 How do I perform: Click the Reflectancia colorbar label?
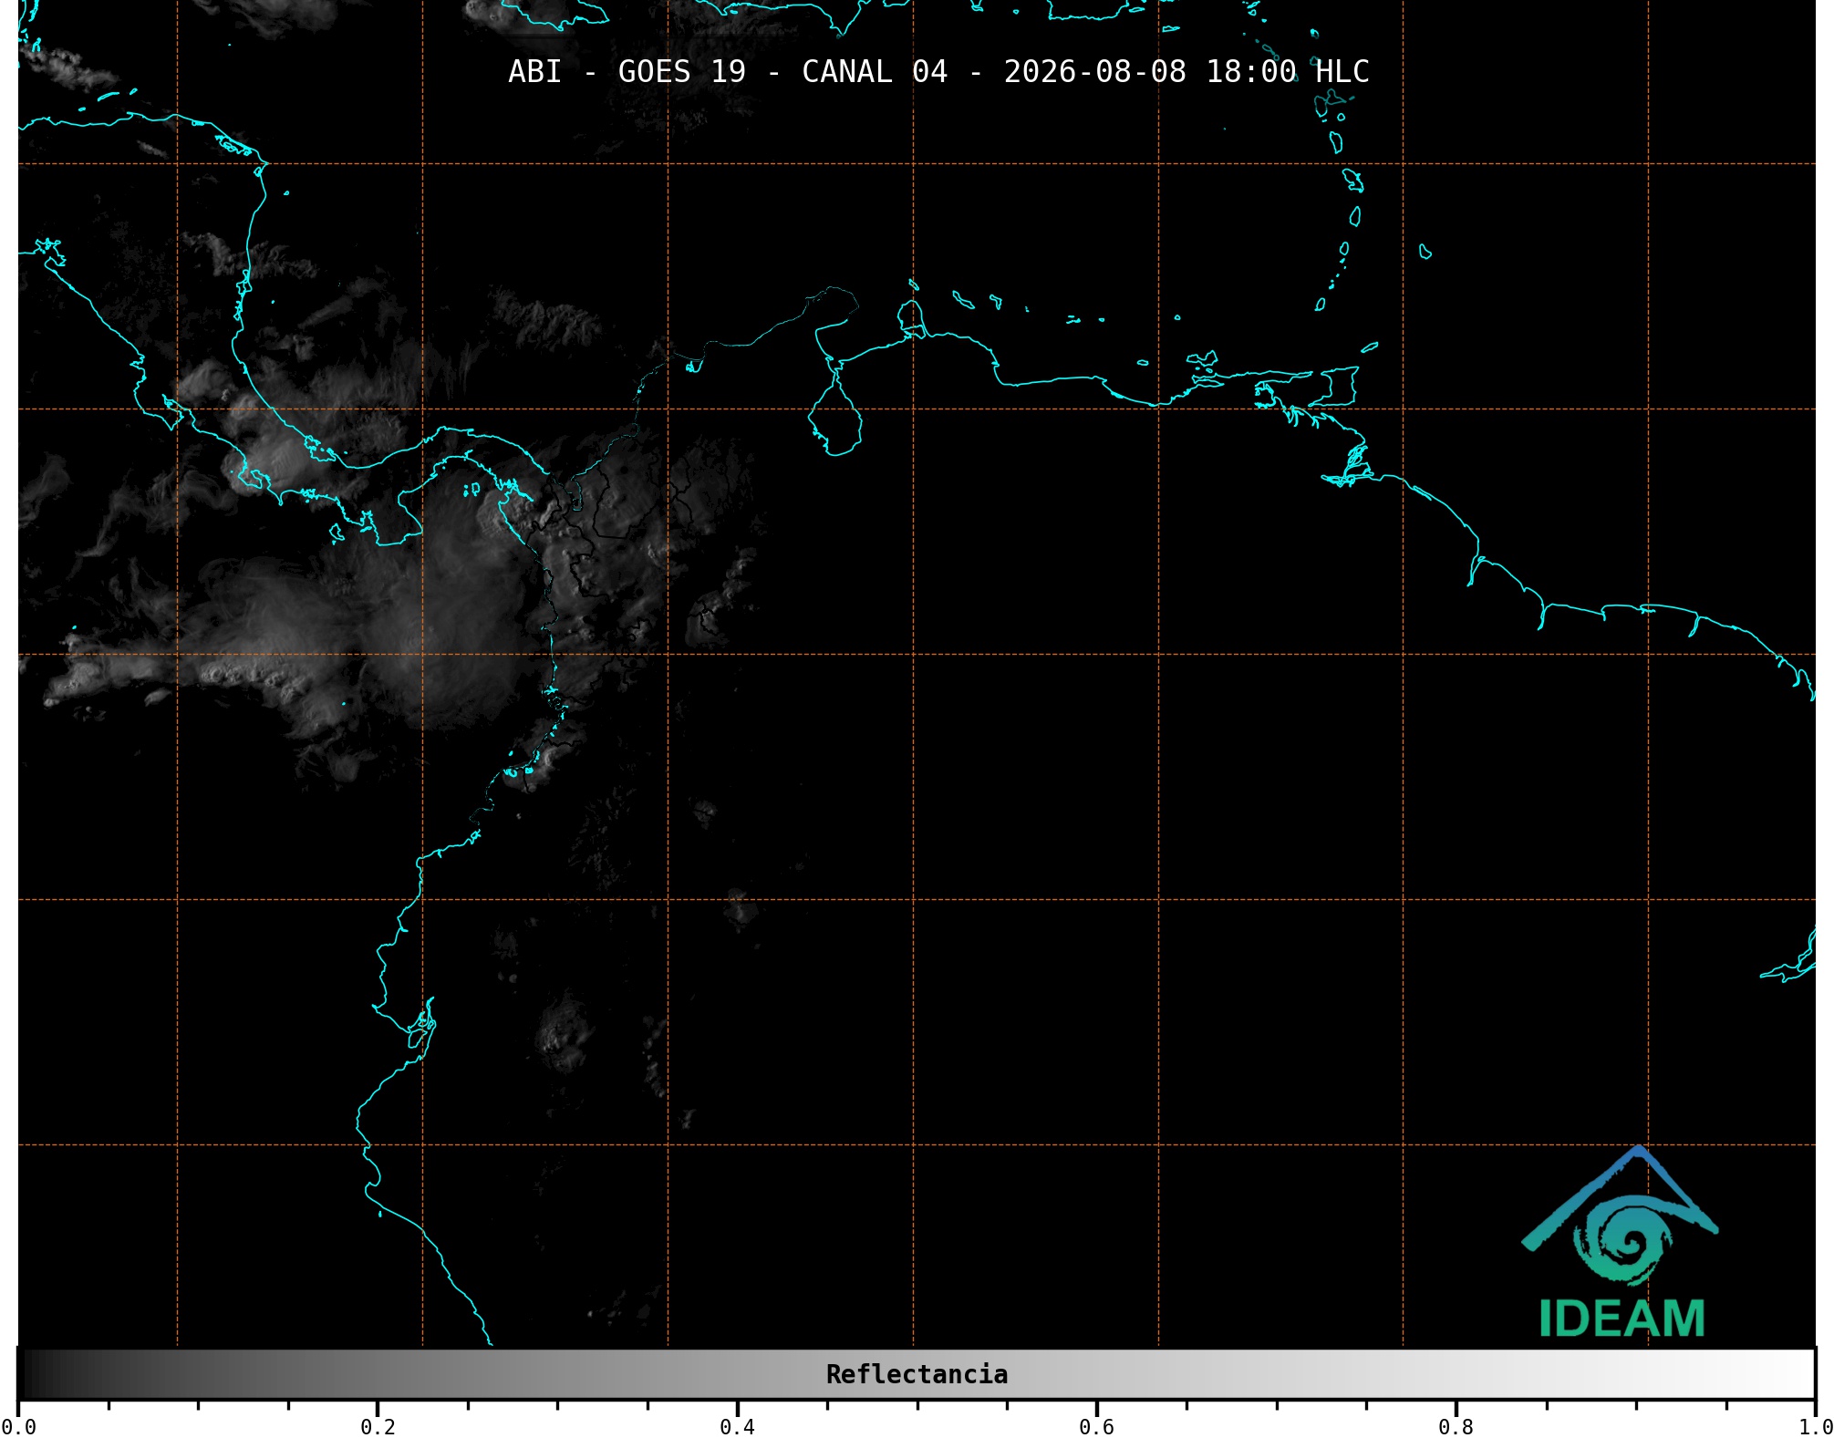917,1374
